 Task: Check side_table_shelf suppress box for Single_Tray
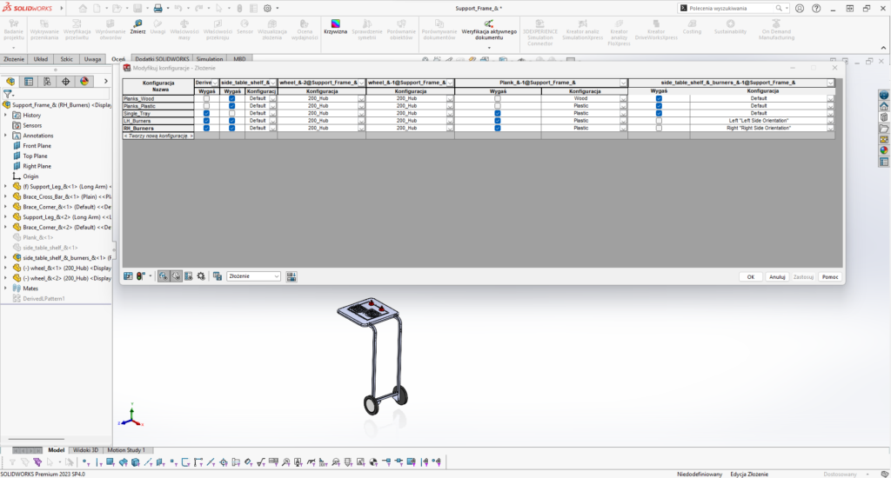[x=231, y=113]
